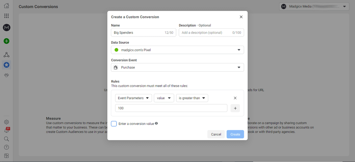Click the info icon beside conversion value
The image size is (355, 162).
tap(156, 124)
